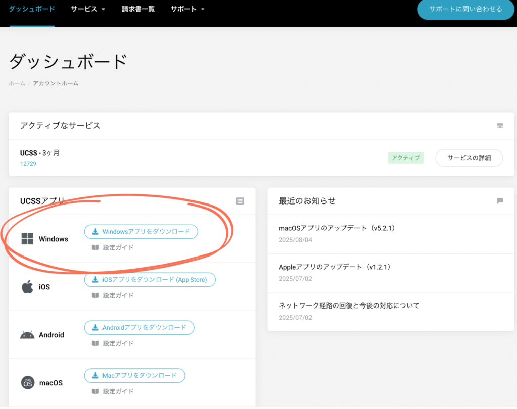The height and width of the screenshot is (409, 517).
Task: Go to ホーム breadcrumb link
Action: [x=17, y=83]
